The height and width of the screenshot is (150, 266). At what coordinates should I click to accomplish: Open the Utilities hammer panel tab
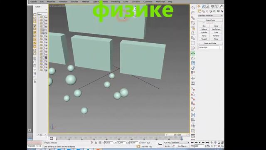tap(221, 6)
